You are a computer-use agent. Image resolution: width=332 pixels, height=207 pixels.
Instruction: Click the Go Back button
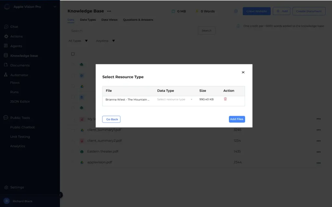pyautogui.click(x=112, y=119)
